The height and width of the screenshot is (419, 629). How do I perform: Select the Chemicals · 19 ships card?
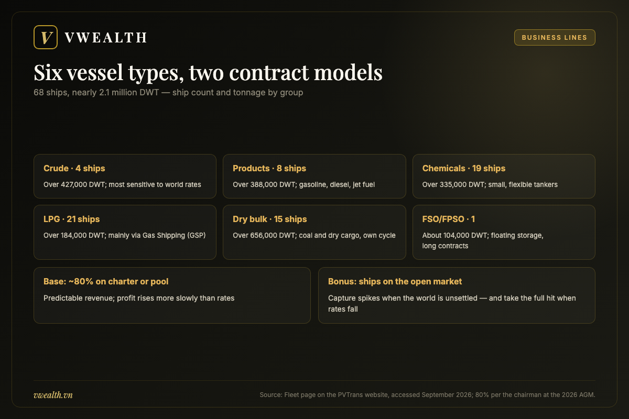(504, 176)
